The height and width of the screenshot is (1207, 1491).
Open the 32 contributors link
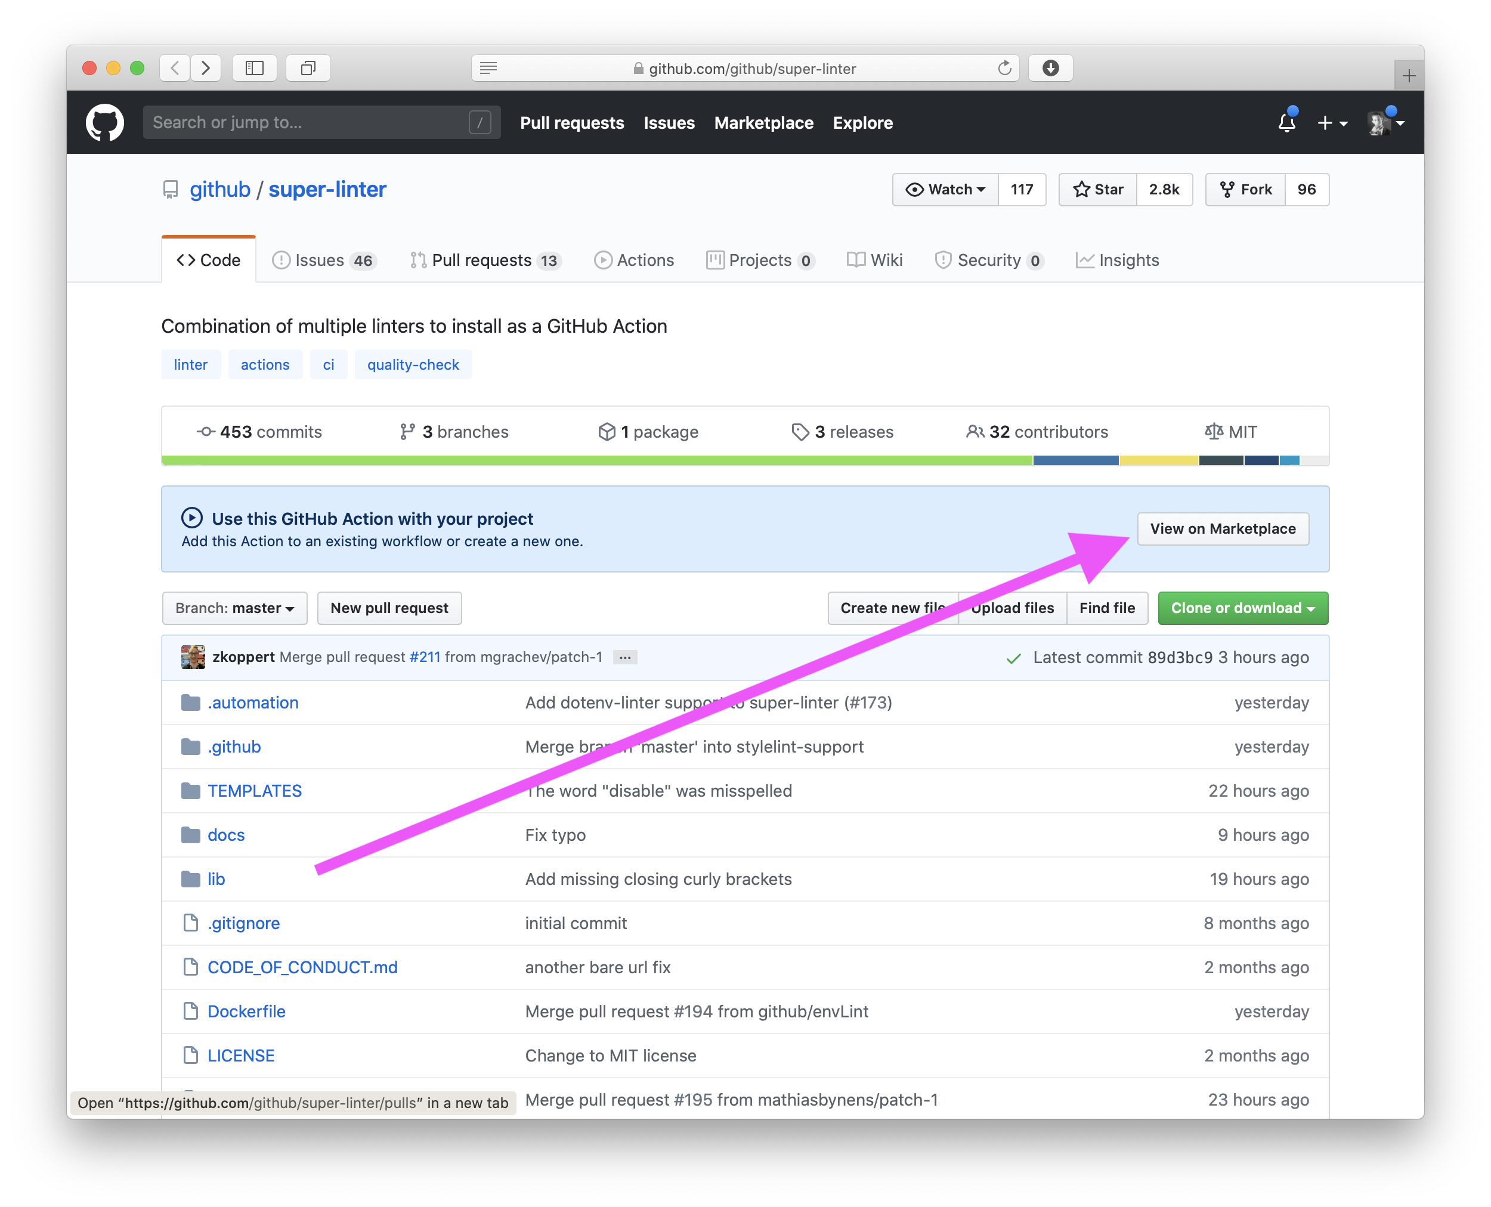tap(1037, 432)
